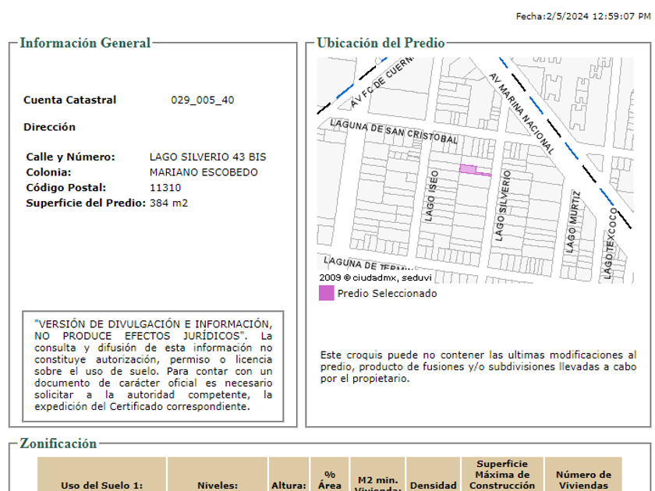This screenshot has width=655, height=491.
Task: Click the 384 m2 surface value
Action: [x=168, y=203]
